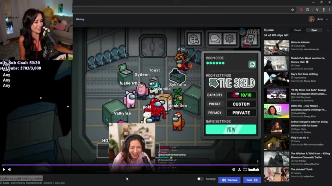The image size is (332, 186).
Task: Open the browser profile avatar
Action: click(323, 10)
